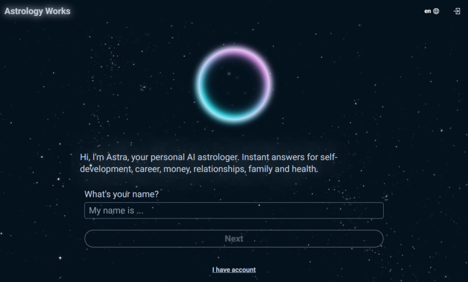468x282 pixels.
Task: Log in using the top-right door icon
Action: coord(457,11)
